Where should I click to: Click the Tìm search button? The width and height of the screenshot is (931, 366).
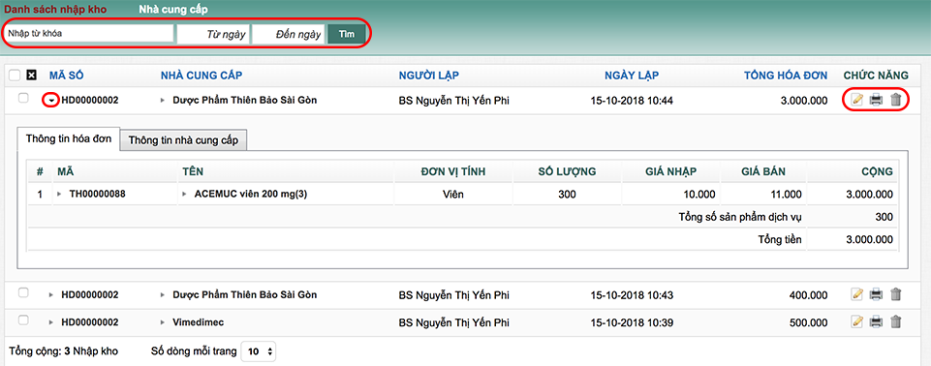click(347, 34)
